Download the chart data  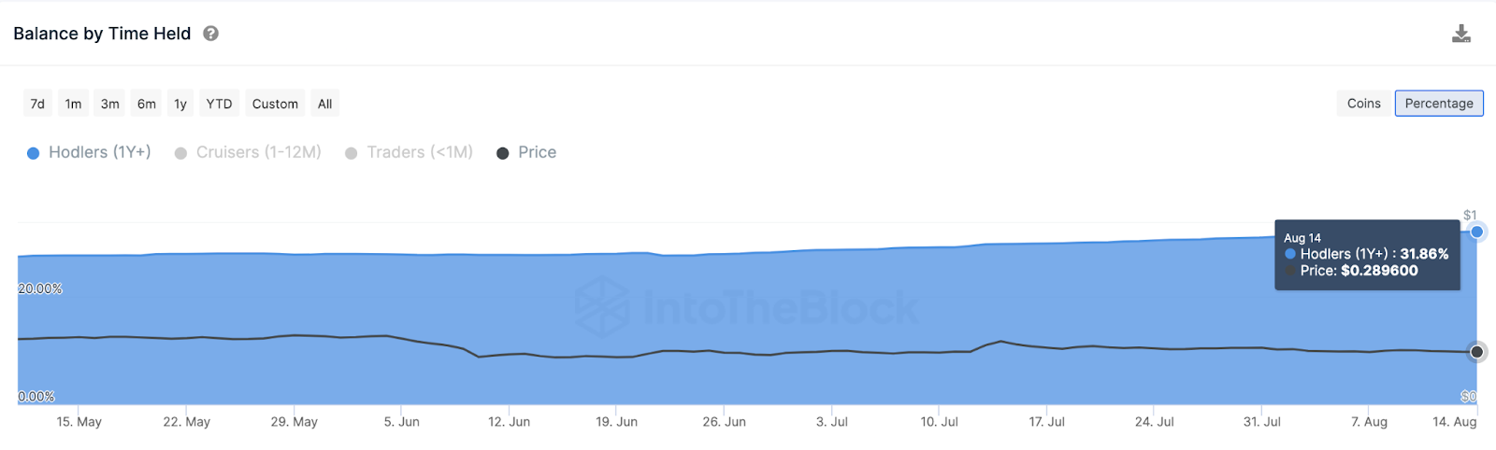[x=1460, y=35]
